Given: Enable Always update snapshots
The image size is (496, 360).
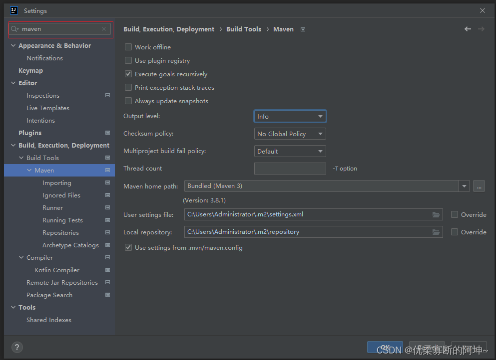Looking at the screenshot, I should click(128, 101).
